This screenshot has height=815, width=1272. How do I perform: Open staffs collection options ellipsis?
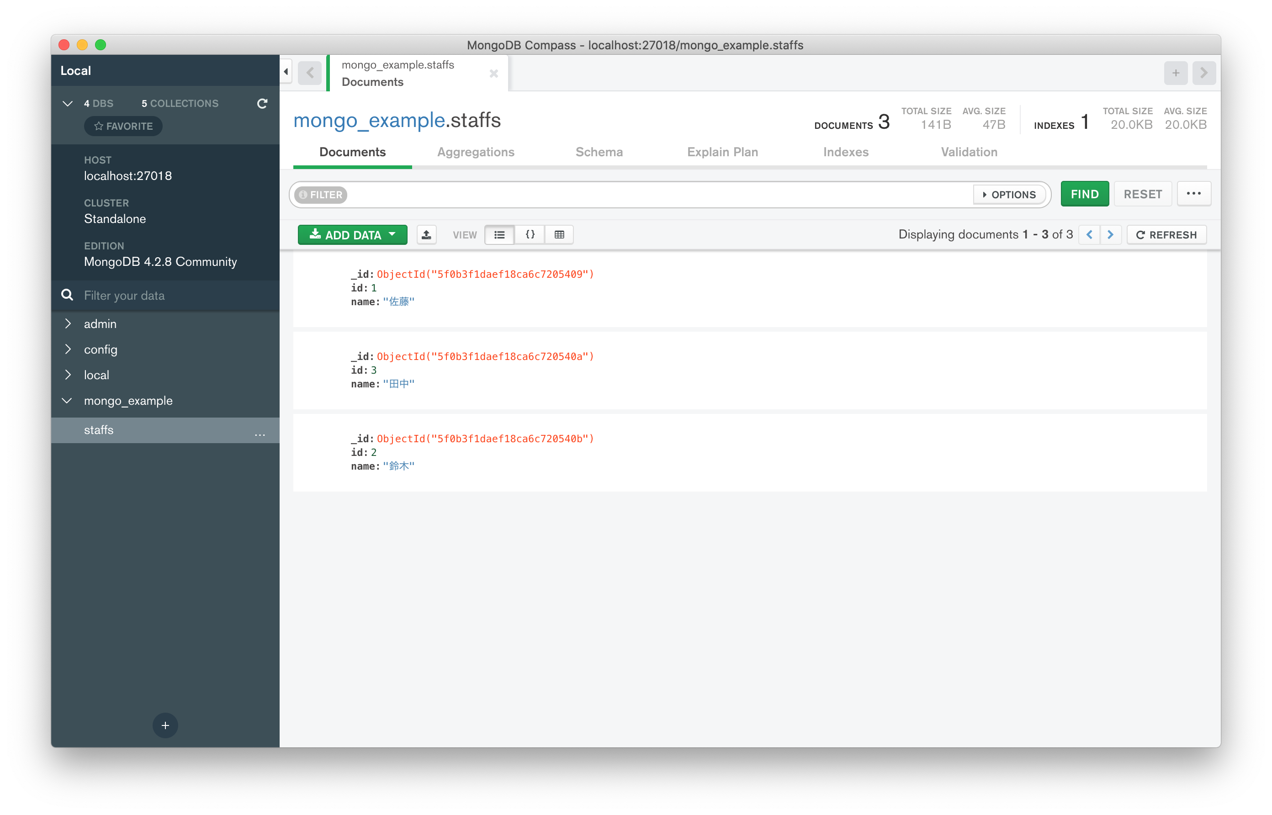click(x=260, y=434)
